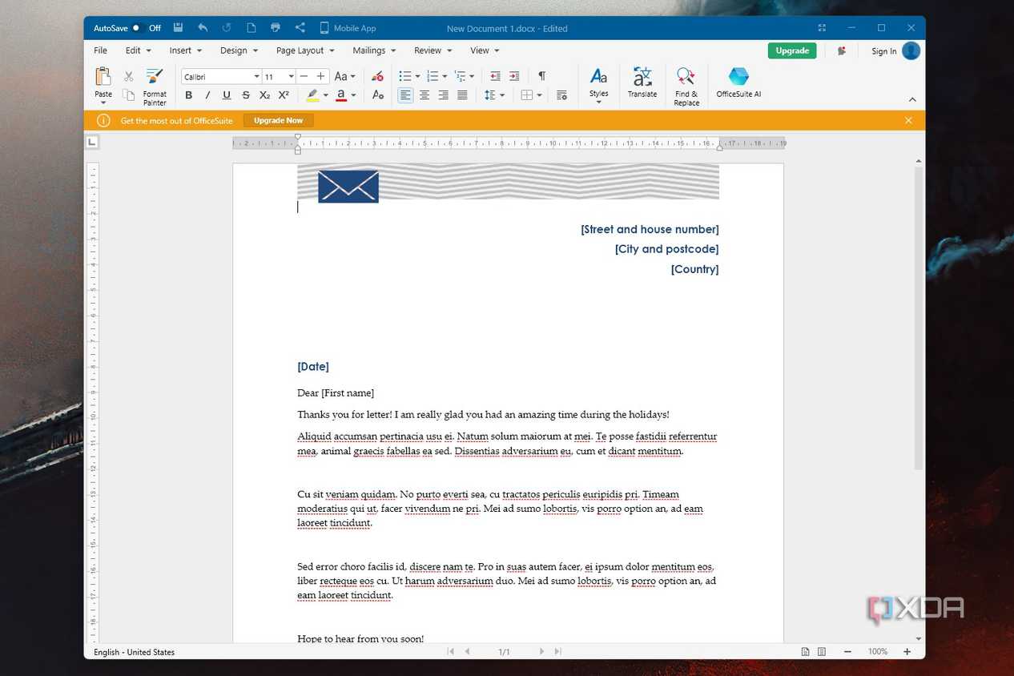
Task: Zoom in with the plus button
Action: [907, 651]
